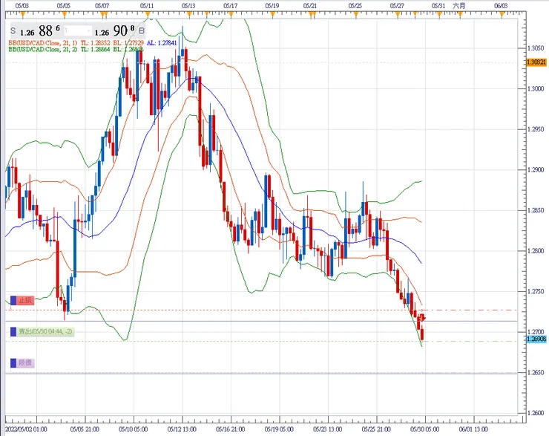Click the 06/01 13:00 time axis label

click(x=474, y=429)
